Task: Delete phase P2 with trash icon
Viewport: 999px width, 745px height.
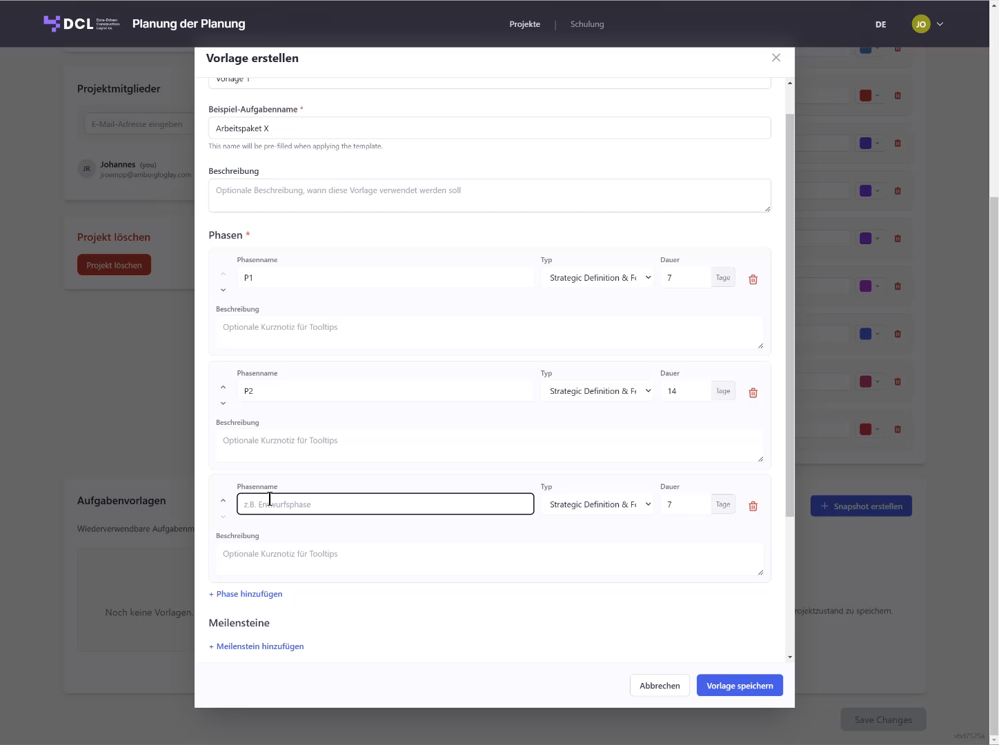Action: pyautogui.click(x=753, y=393)
